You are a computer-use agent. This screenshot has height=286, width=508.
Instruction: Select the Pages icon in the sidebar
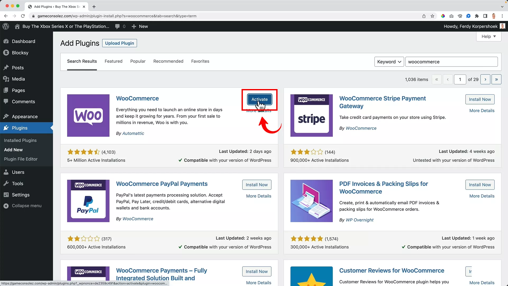[6, 90]
